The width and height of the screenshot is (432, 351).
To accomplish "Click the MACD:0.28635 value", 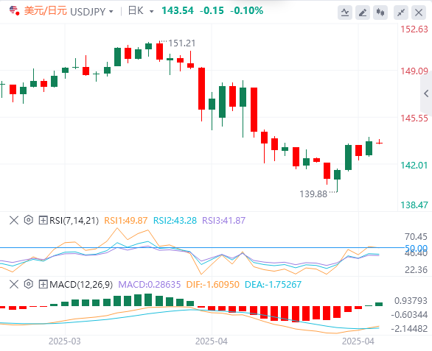I will click(150, 285).
